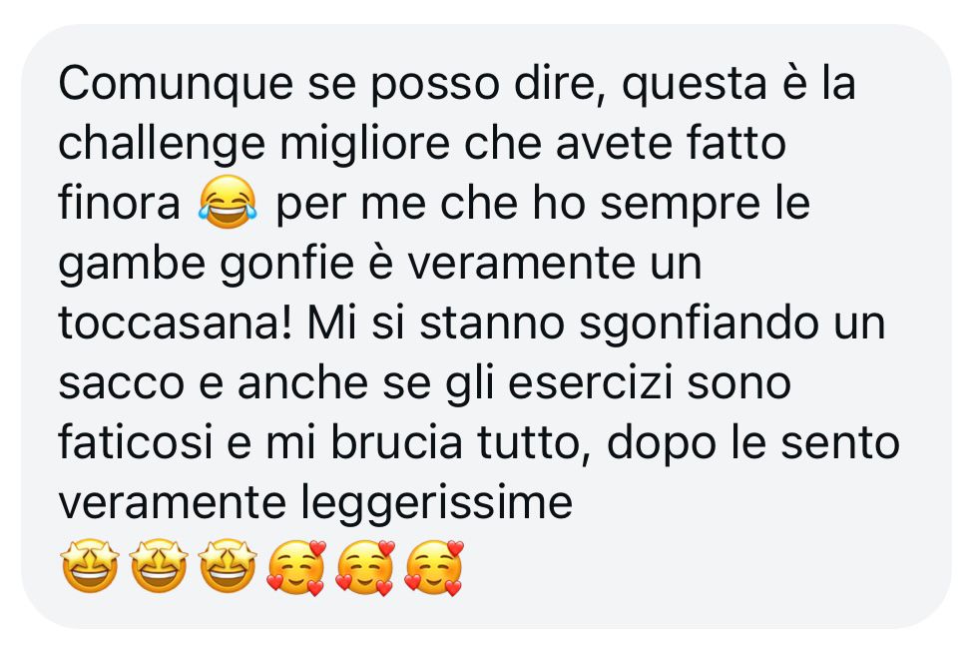Click the second star-eyes emoji
This screenshot has width=975, height=646.
coord(159,566)
